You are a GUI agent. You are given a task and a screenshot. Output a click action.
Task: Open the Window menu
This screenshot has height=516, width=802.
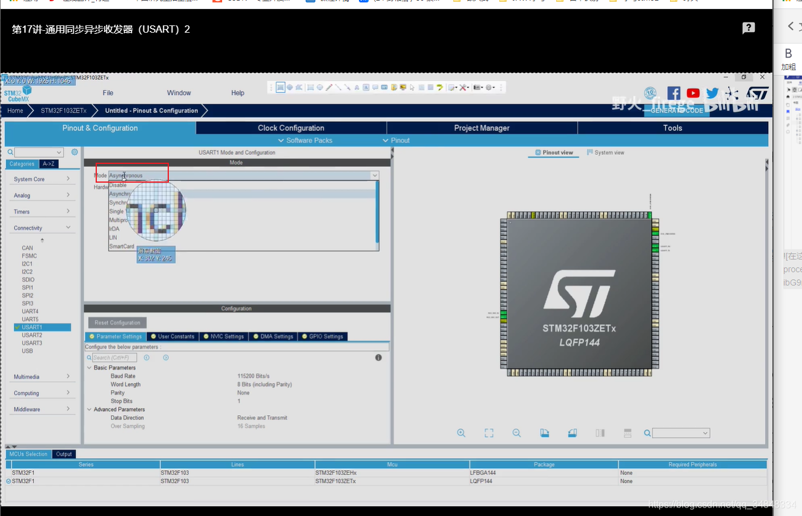click(179, 93)
